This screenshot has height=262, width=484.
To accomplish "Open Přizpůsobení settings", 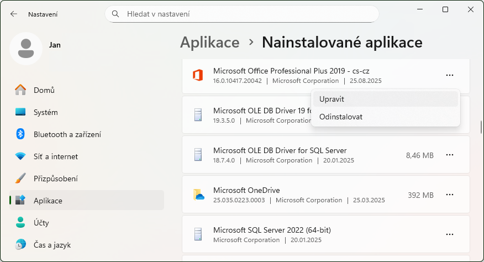I will tap(55, 179).
